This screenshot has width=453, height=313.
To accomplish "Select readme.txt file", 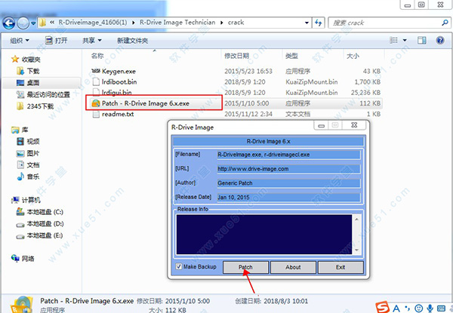I will pyautogui.click(x=118, y=114).
